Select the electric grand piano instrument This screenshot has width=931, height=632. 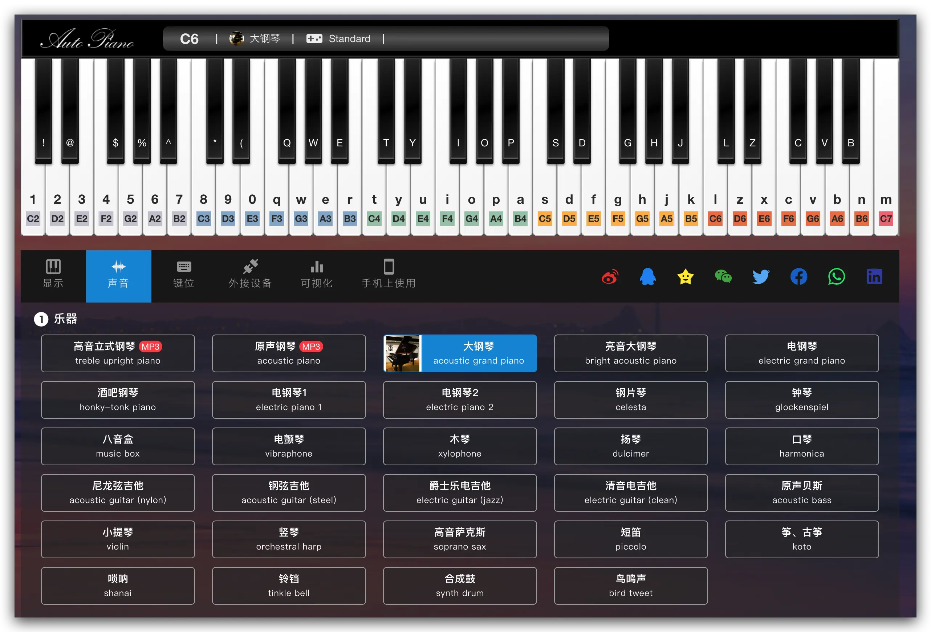click(802, 353)
